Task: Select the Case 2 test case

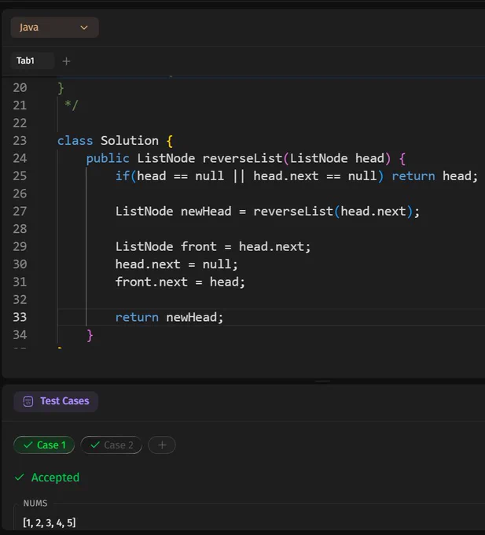Action: coord(111,445)
